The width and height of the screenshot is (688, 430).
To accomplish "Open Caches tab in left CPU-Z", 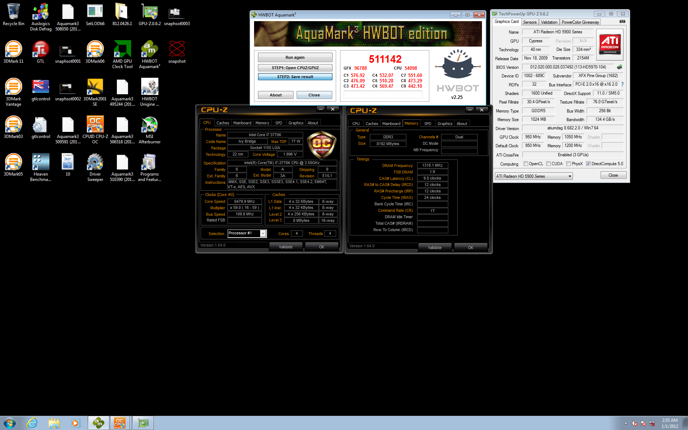I will [223, 123].
